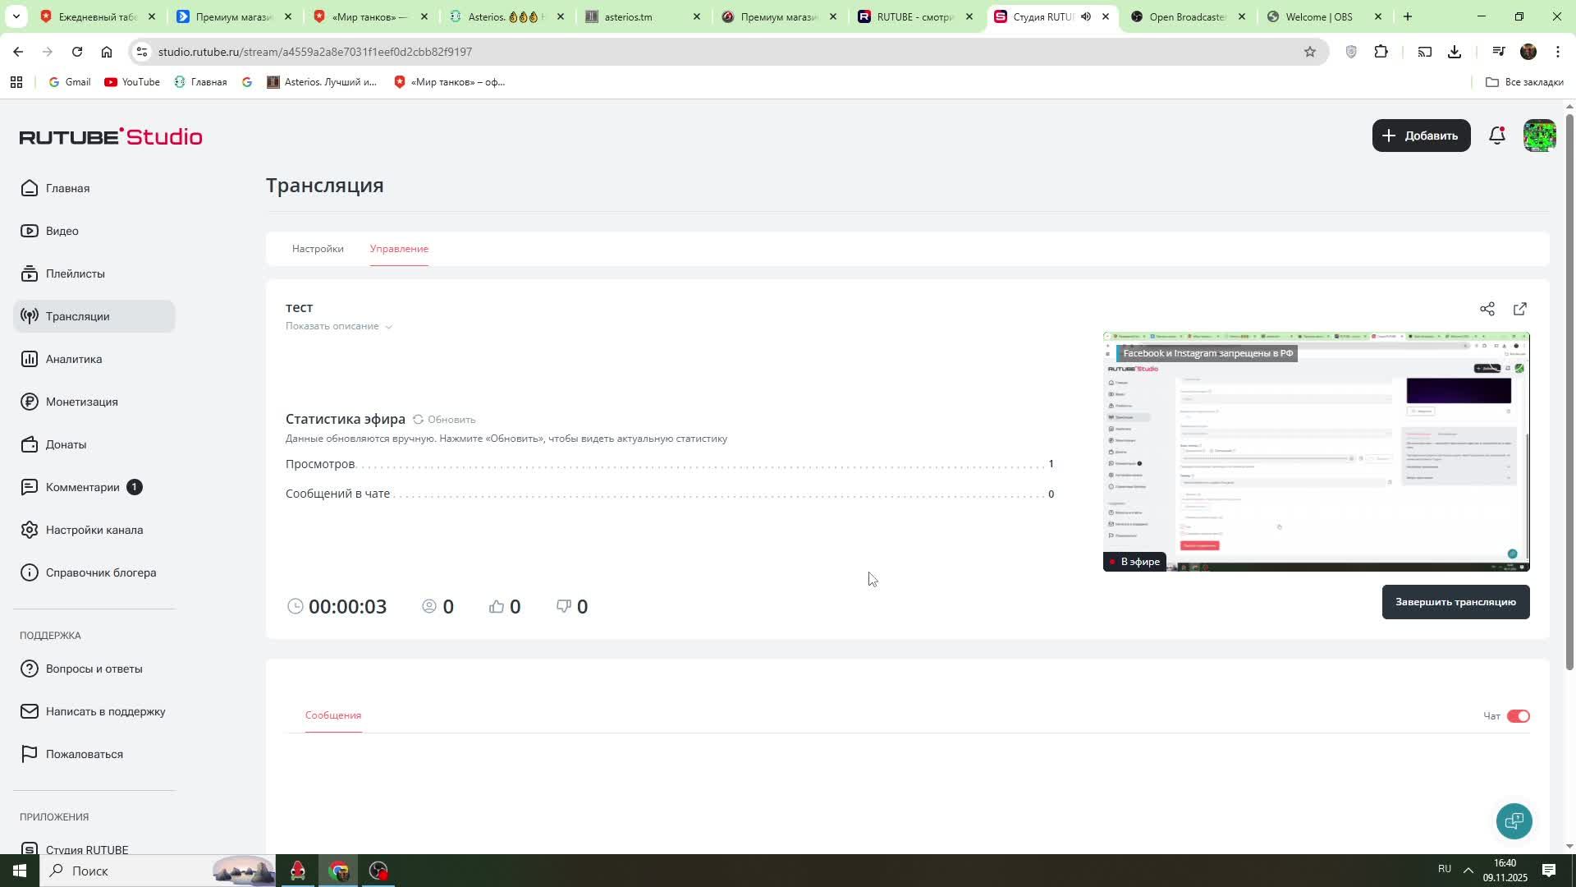Image resolution: width=1576 pixels, height=887 pixels.
Task: Click the share icon above stream preview
Action: click(1487, 309)
